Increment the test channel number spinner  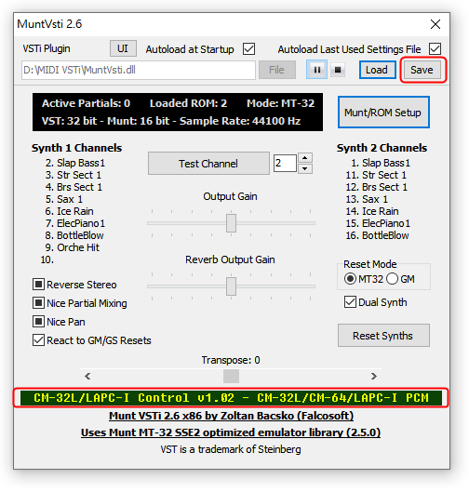coord(305,158)
